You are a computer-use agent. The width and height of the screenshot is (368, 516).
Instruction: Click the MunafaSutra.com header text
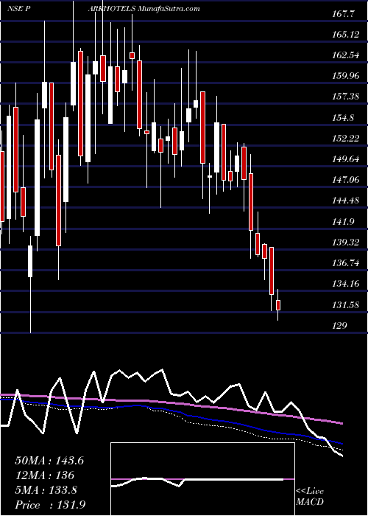(169, 9)
